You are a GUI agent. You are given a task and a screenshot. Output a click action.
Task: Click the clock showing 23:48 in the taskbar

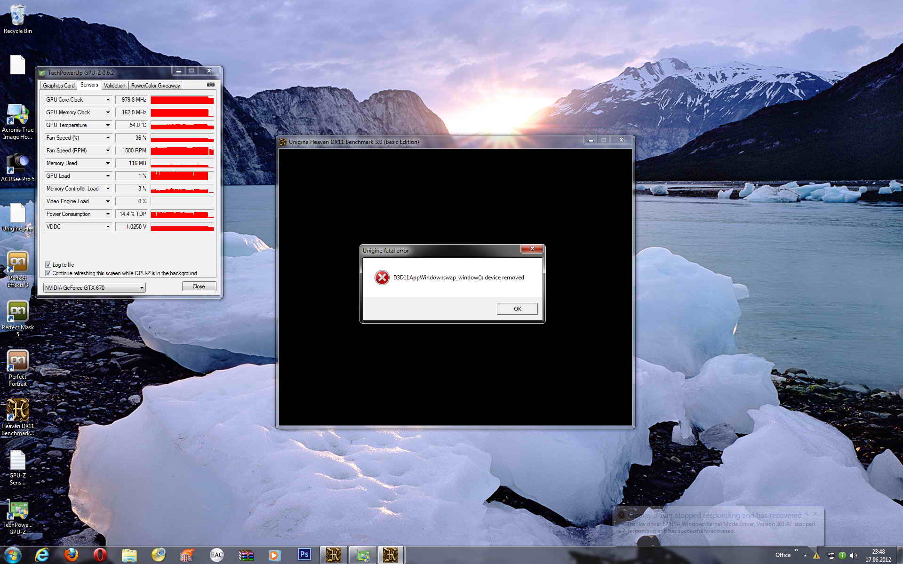point(878,556)
